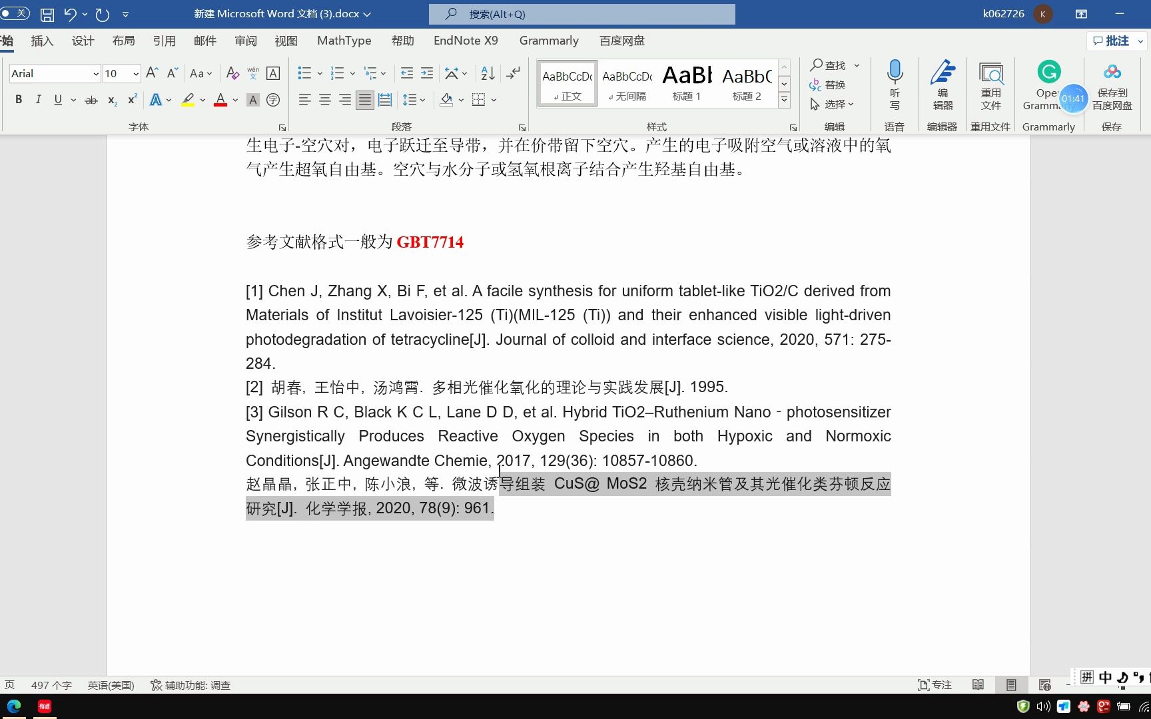Switch to the 引用 ribbon tab
Viewport: 1151px width, 719px height.
164,41
